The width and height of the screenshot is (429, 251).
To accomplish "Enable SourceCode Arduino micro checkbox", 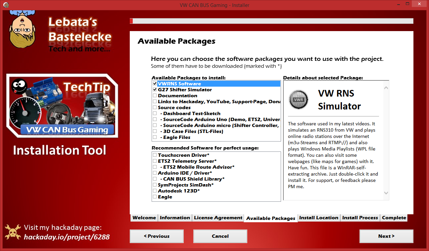I will click(155, 125).
